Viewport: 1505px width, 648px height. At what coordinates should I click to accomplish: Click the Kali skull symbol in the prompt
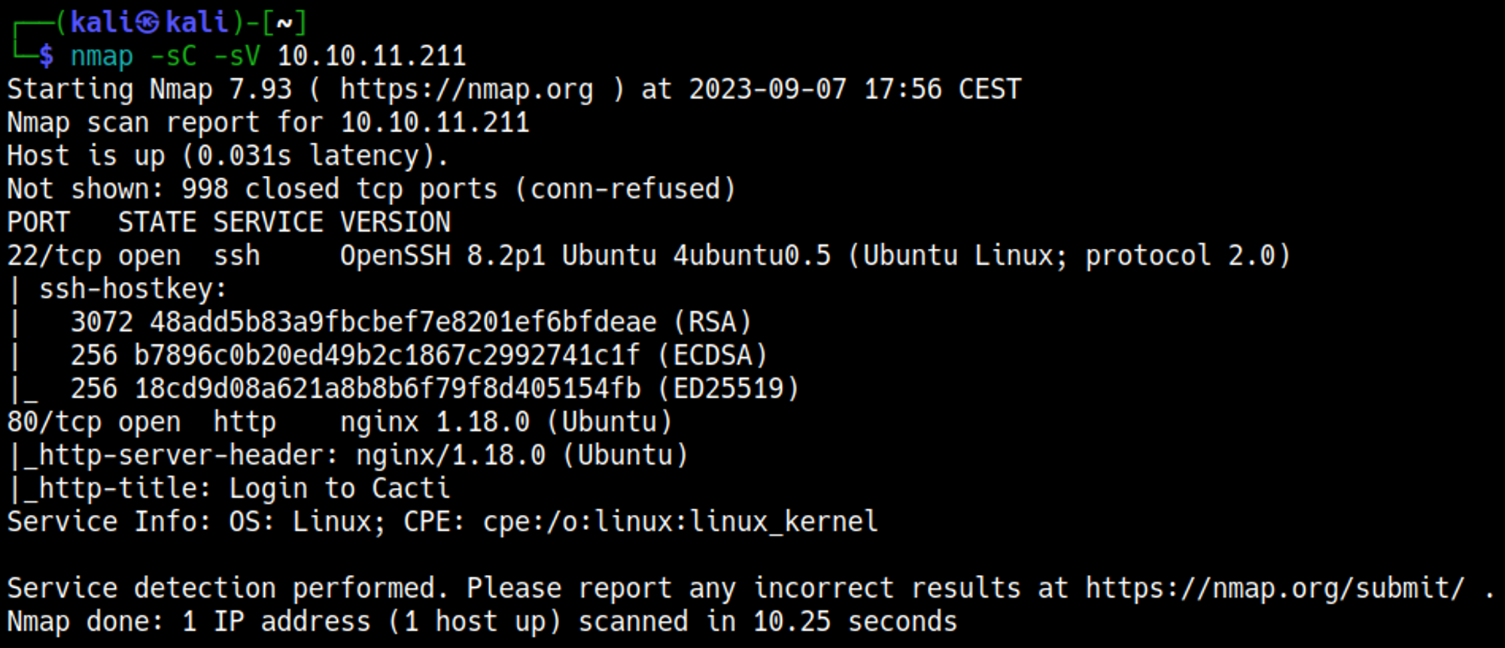click(148, 23)
